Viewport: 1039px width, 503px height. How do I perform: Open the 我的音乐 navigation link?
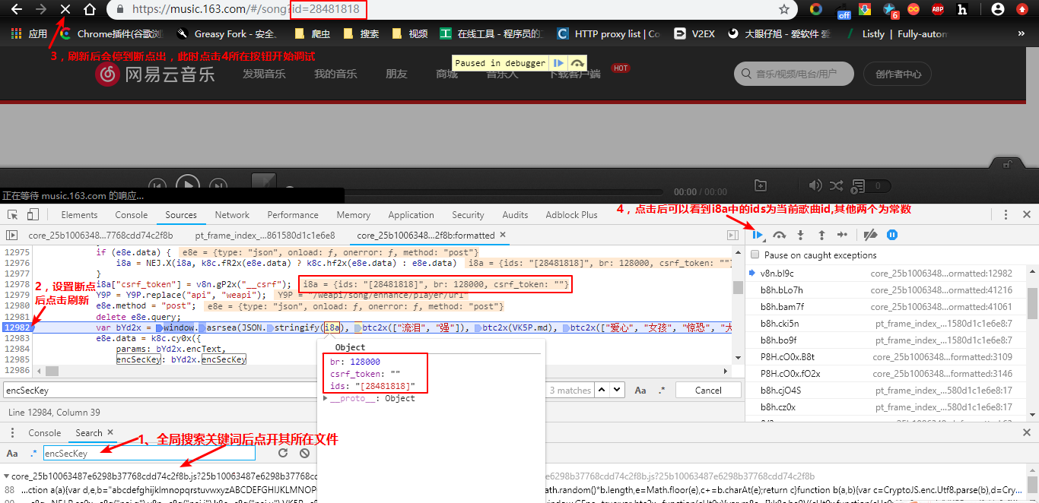point(335,74)
